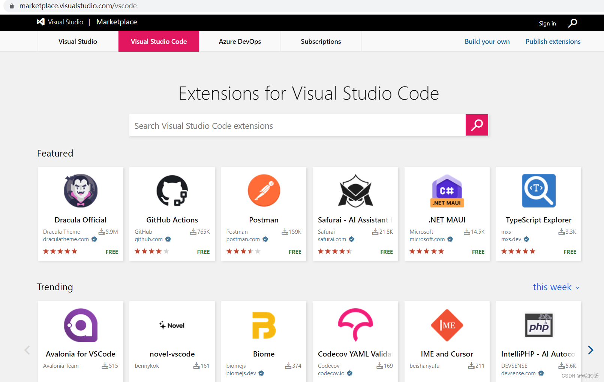Click the pink search magnifier button

tap(477, 125)
